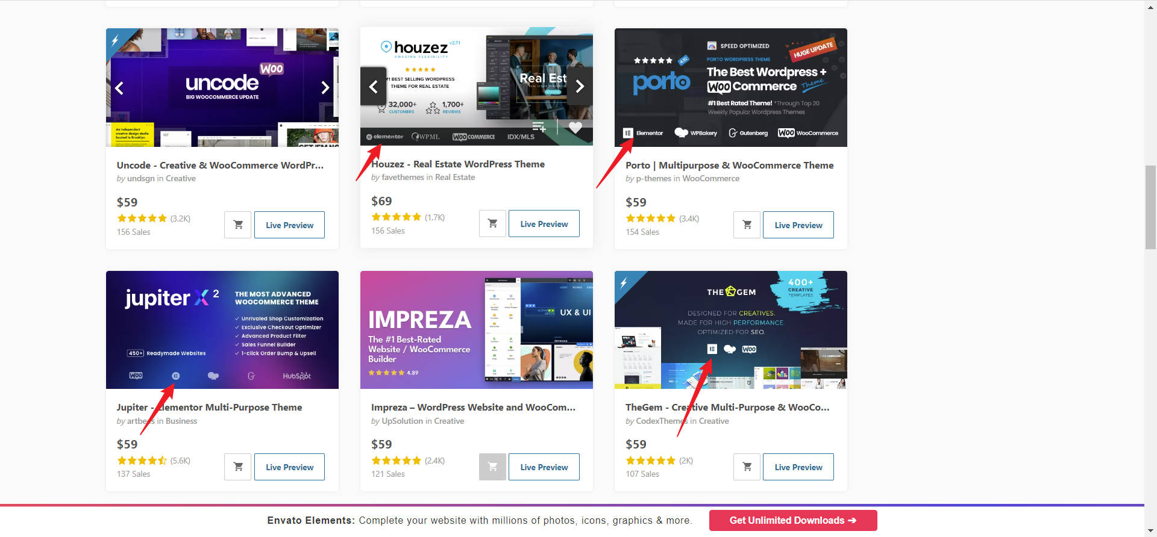Show previous image on Houzez thumbnail
Image resolution: width=1157 pixels, height=537 pixels.
[x=374, y=86]
